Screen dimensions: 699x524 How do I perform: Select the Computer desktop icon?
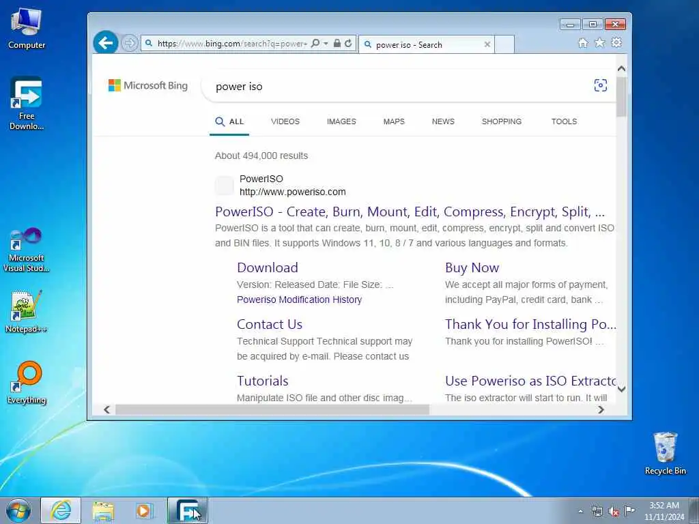27,28
